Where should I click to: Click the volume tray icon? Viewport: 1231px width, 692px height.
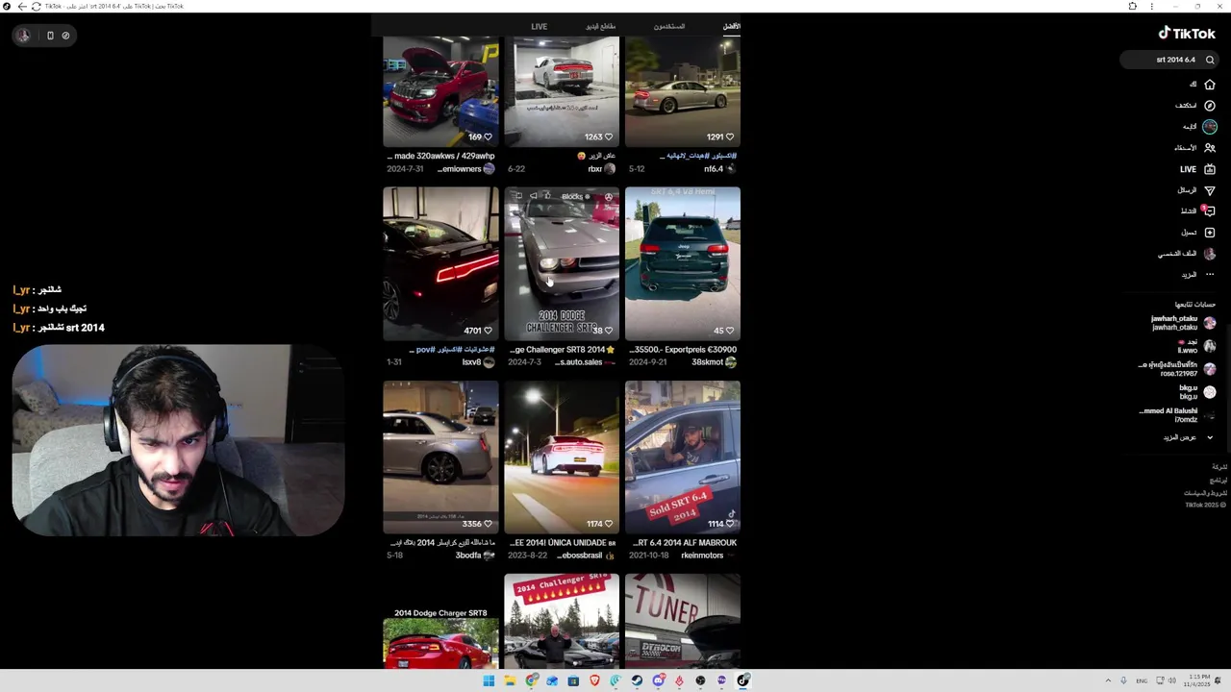click(x=1171, y=680)
